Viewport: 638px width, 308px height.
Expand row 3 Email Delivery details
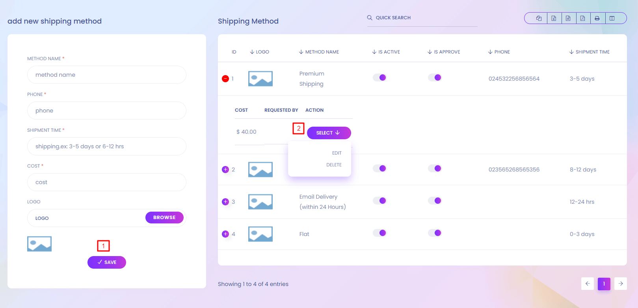point(225,202)
